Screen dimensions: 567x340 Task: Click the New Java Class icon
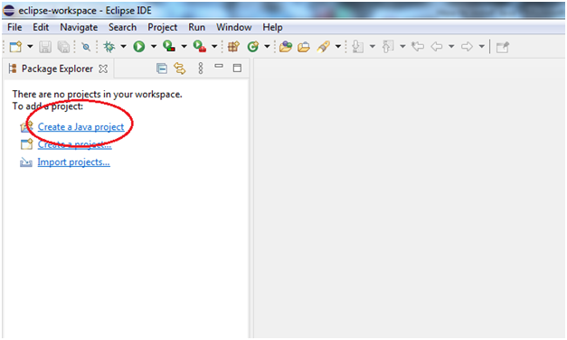click(253, 47)
